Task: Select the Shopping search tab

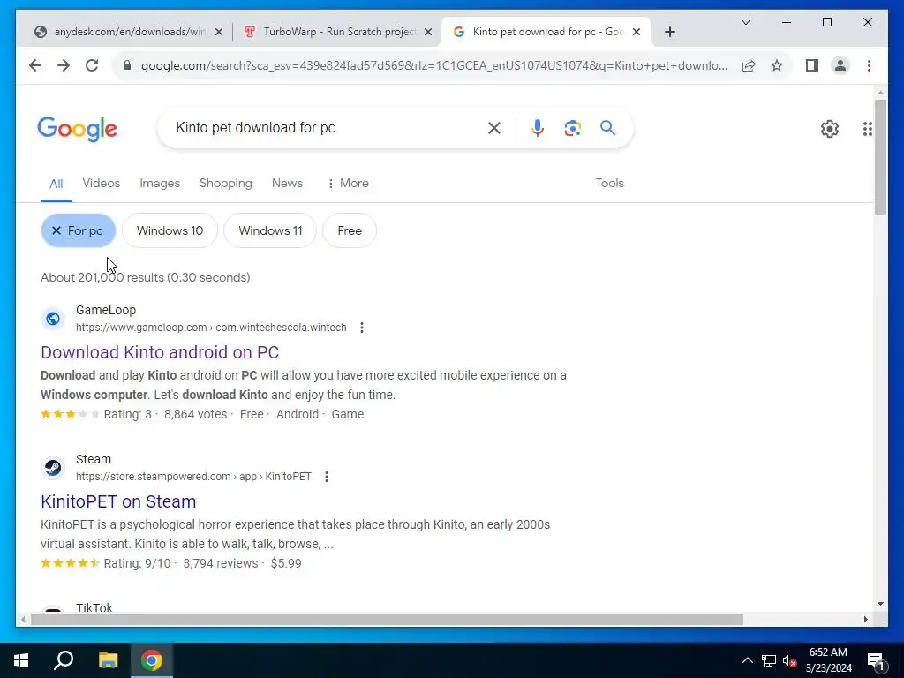Action: coord(225,183)
